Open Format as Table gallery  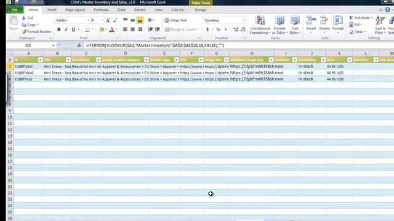point(279,25)
